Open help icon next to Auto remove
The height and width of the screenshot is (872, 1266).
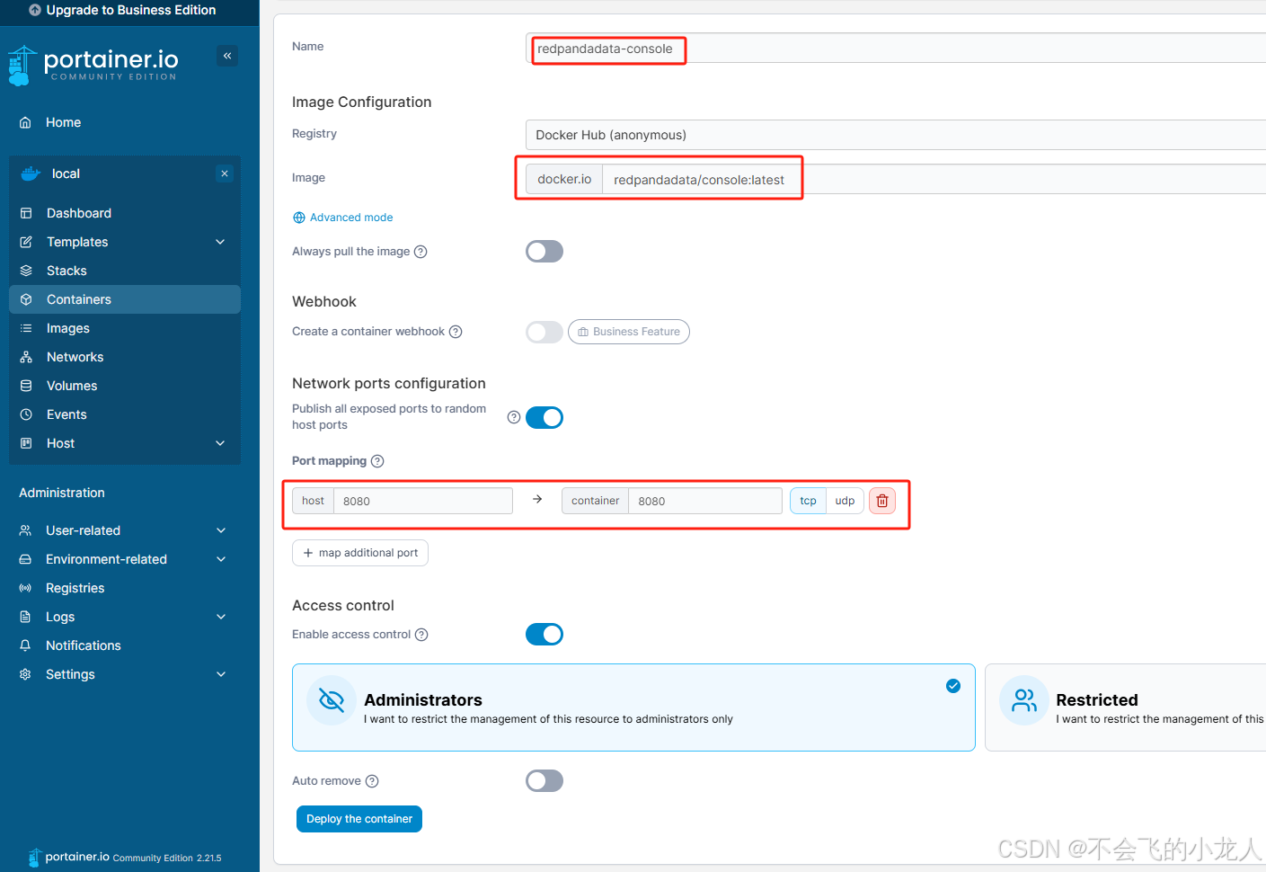372,781
